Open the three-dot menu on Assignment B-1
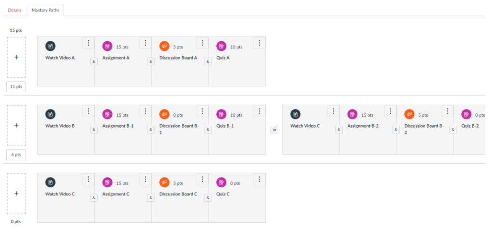The image size is (491, 229). pos(145,111)
